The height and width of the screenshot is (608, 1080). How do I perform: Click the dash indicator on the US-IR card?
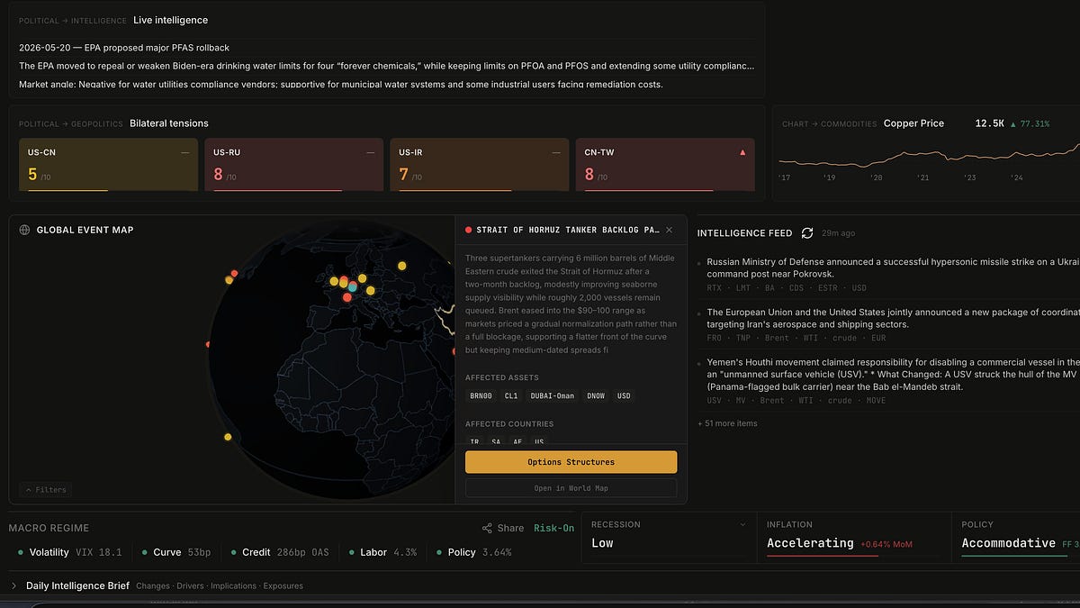click(x=556, y=152)
